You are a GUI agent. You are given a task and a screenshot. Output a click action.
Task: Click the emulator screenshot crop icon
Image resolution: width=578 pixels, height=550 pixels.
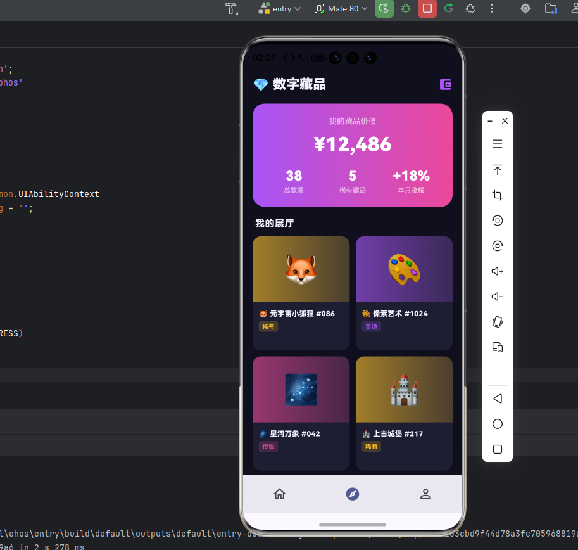pyautogui.click(x=497, y=195)
